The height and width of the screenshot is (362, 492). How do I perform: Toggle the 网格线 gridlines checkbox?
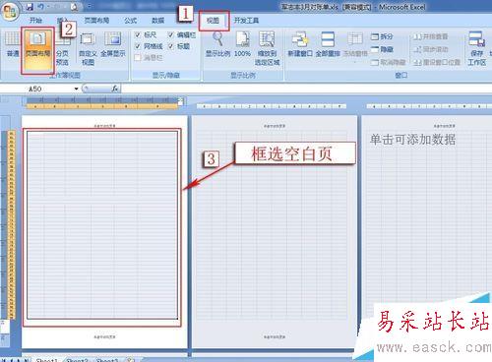click(138, 46)
